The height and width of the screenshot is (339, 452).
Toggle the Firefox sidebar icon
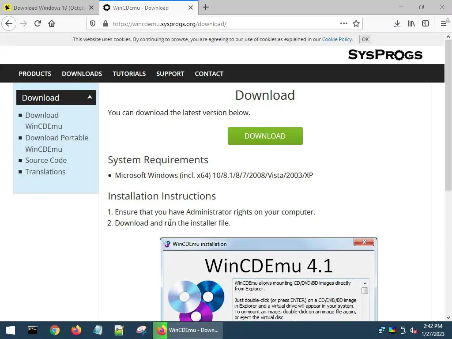coord(426,24)
